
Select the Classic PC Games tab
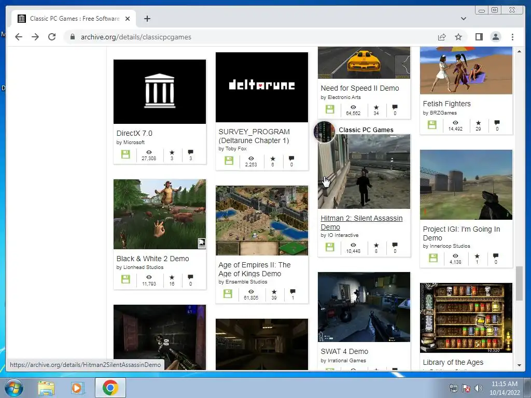74,19
